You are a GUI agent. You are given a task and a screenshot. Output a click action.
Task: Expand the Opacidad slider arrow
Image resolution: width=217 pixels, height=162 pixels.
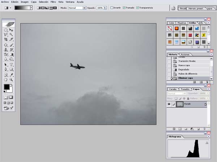[x=105, y=8]
